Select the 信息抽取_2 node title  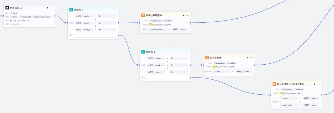click(x=16, y=8)
